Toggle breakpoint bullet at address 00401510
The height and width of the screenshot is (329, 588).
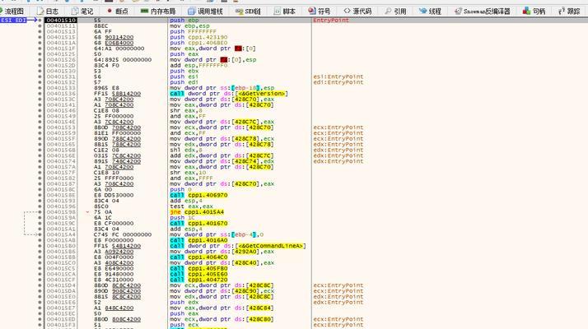tap(40, 20)
